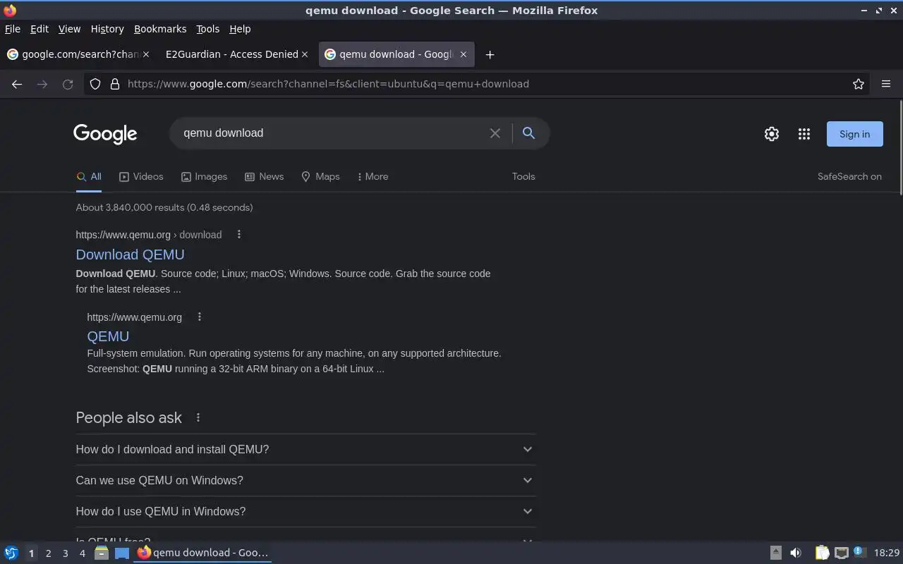Open file manager from taskbar
This screenshot has width=903, height=564.
click(x=102, y=553)
